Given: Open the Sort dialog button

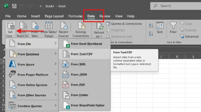Looking at the screenshot, I should (x=160, y=28).
